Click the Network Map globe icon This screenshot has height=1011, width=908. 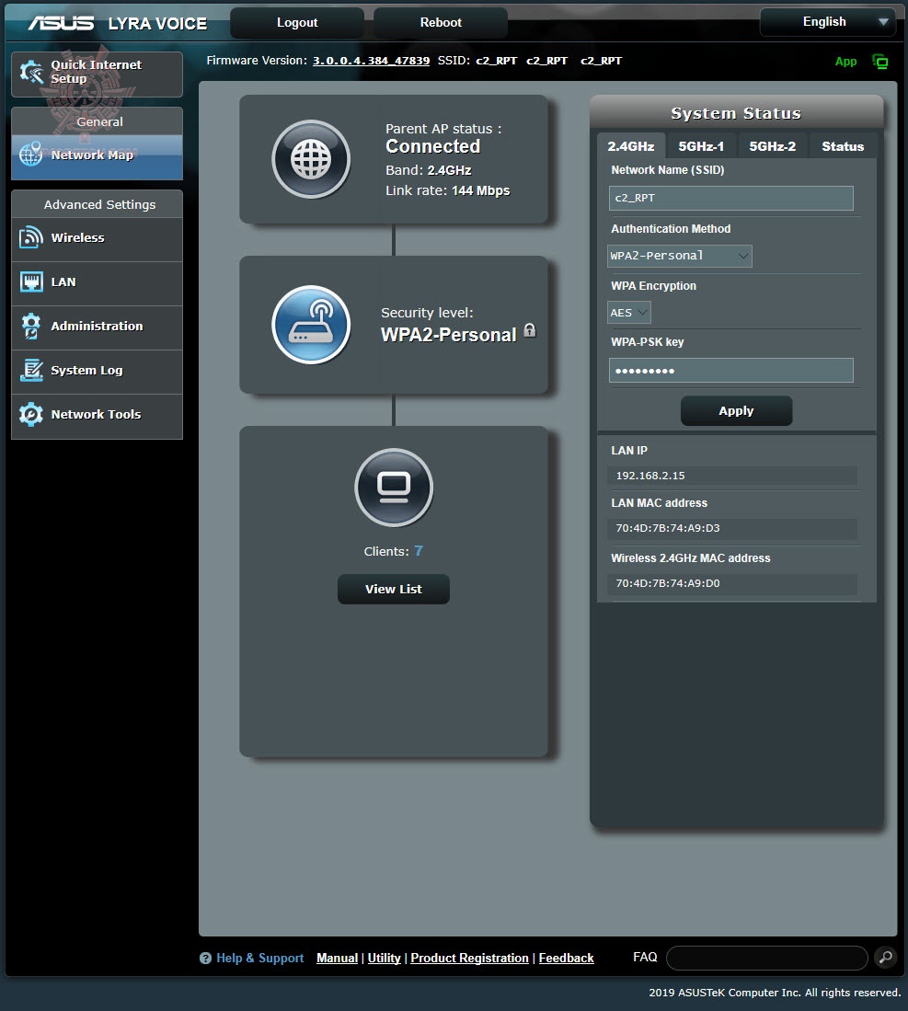[x=31, y=155]
